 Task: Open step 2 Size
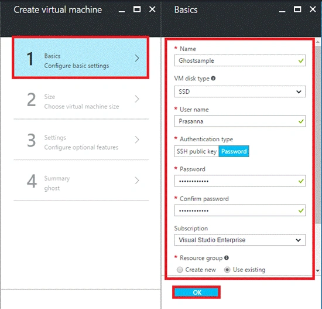(x=81, y=99)
